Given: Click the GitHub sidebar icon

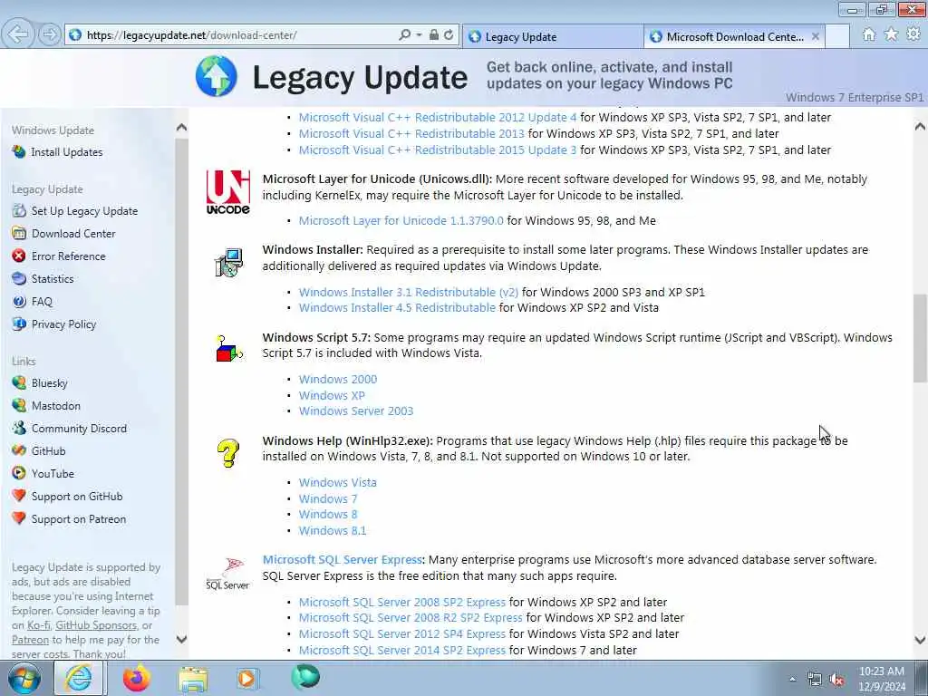Looking at the screenshot, I should pyautogui.click(x=19, y=450).
